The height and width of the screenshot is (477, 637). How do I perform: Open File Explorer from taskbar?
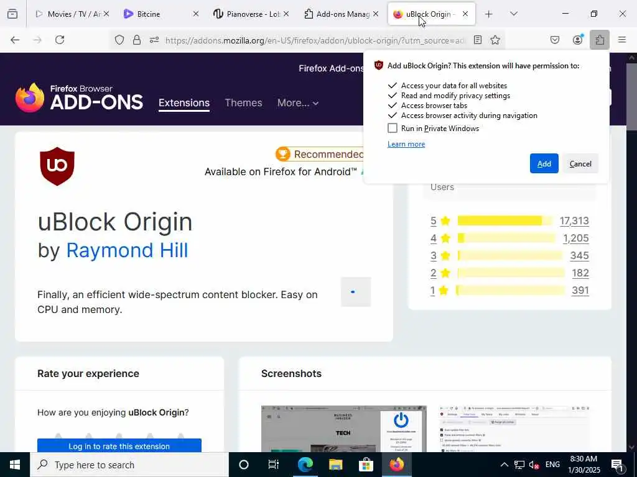coord(335,465)
